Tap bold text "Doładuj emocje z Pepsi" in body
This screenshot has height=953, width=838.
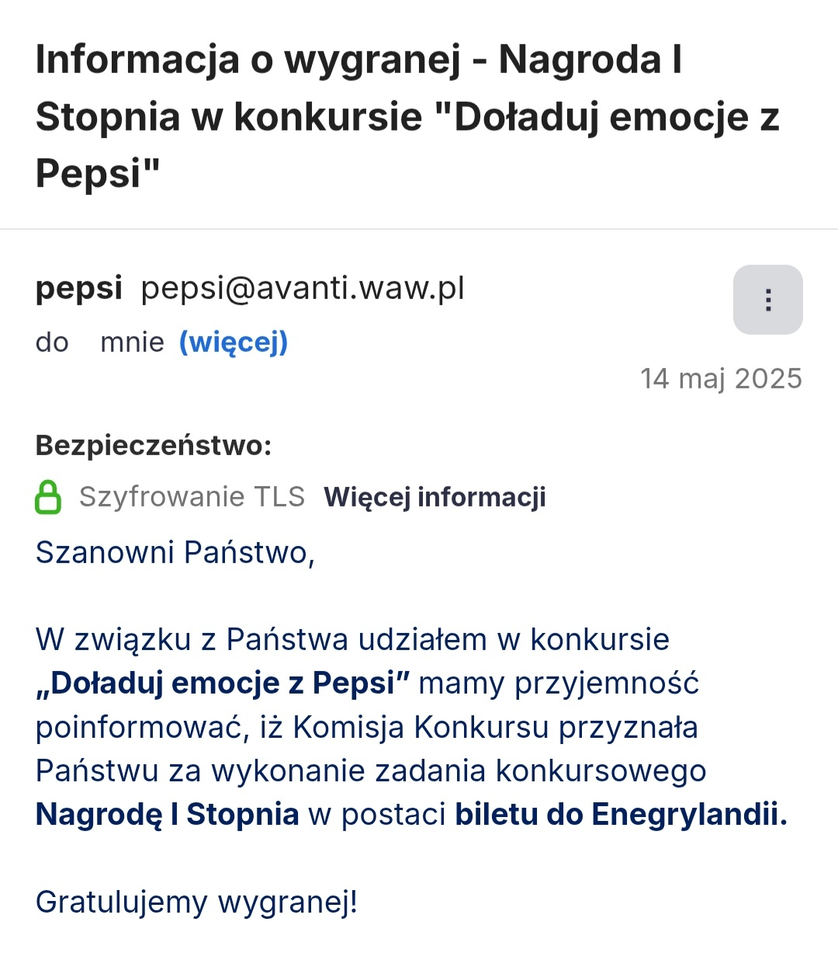(x=223, y=683)
